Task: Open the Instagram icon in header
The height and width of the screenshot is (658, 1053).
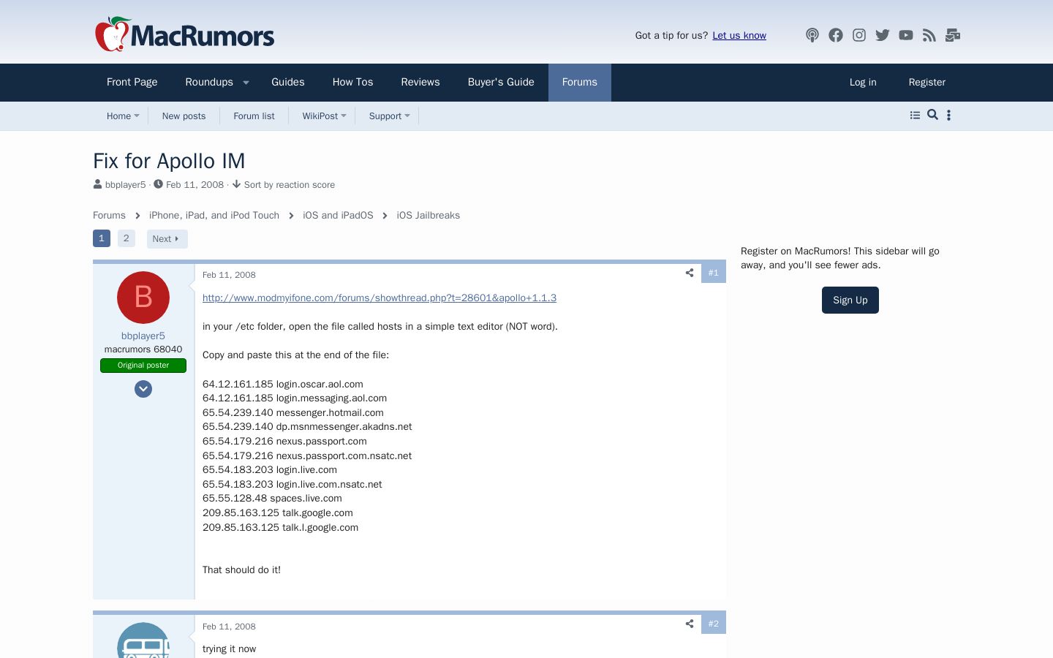Action: coord(859,35)
